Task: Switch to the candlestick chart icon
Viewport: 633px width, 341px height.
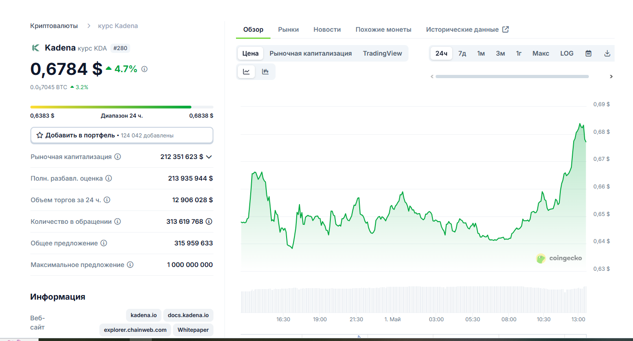Action: 265,71
